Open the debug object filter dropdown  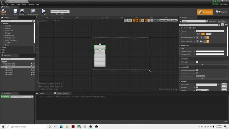pos(60,11)
